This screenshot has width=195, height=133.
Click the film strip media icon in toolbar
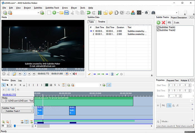[100, 13]
